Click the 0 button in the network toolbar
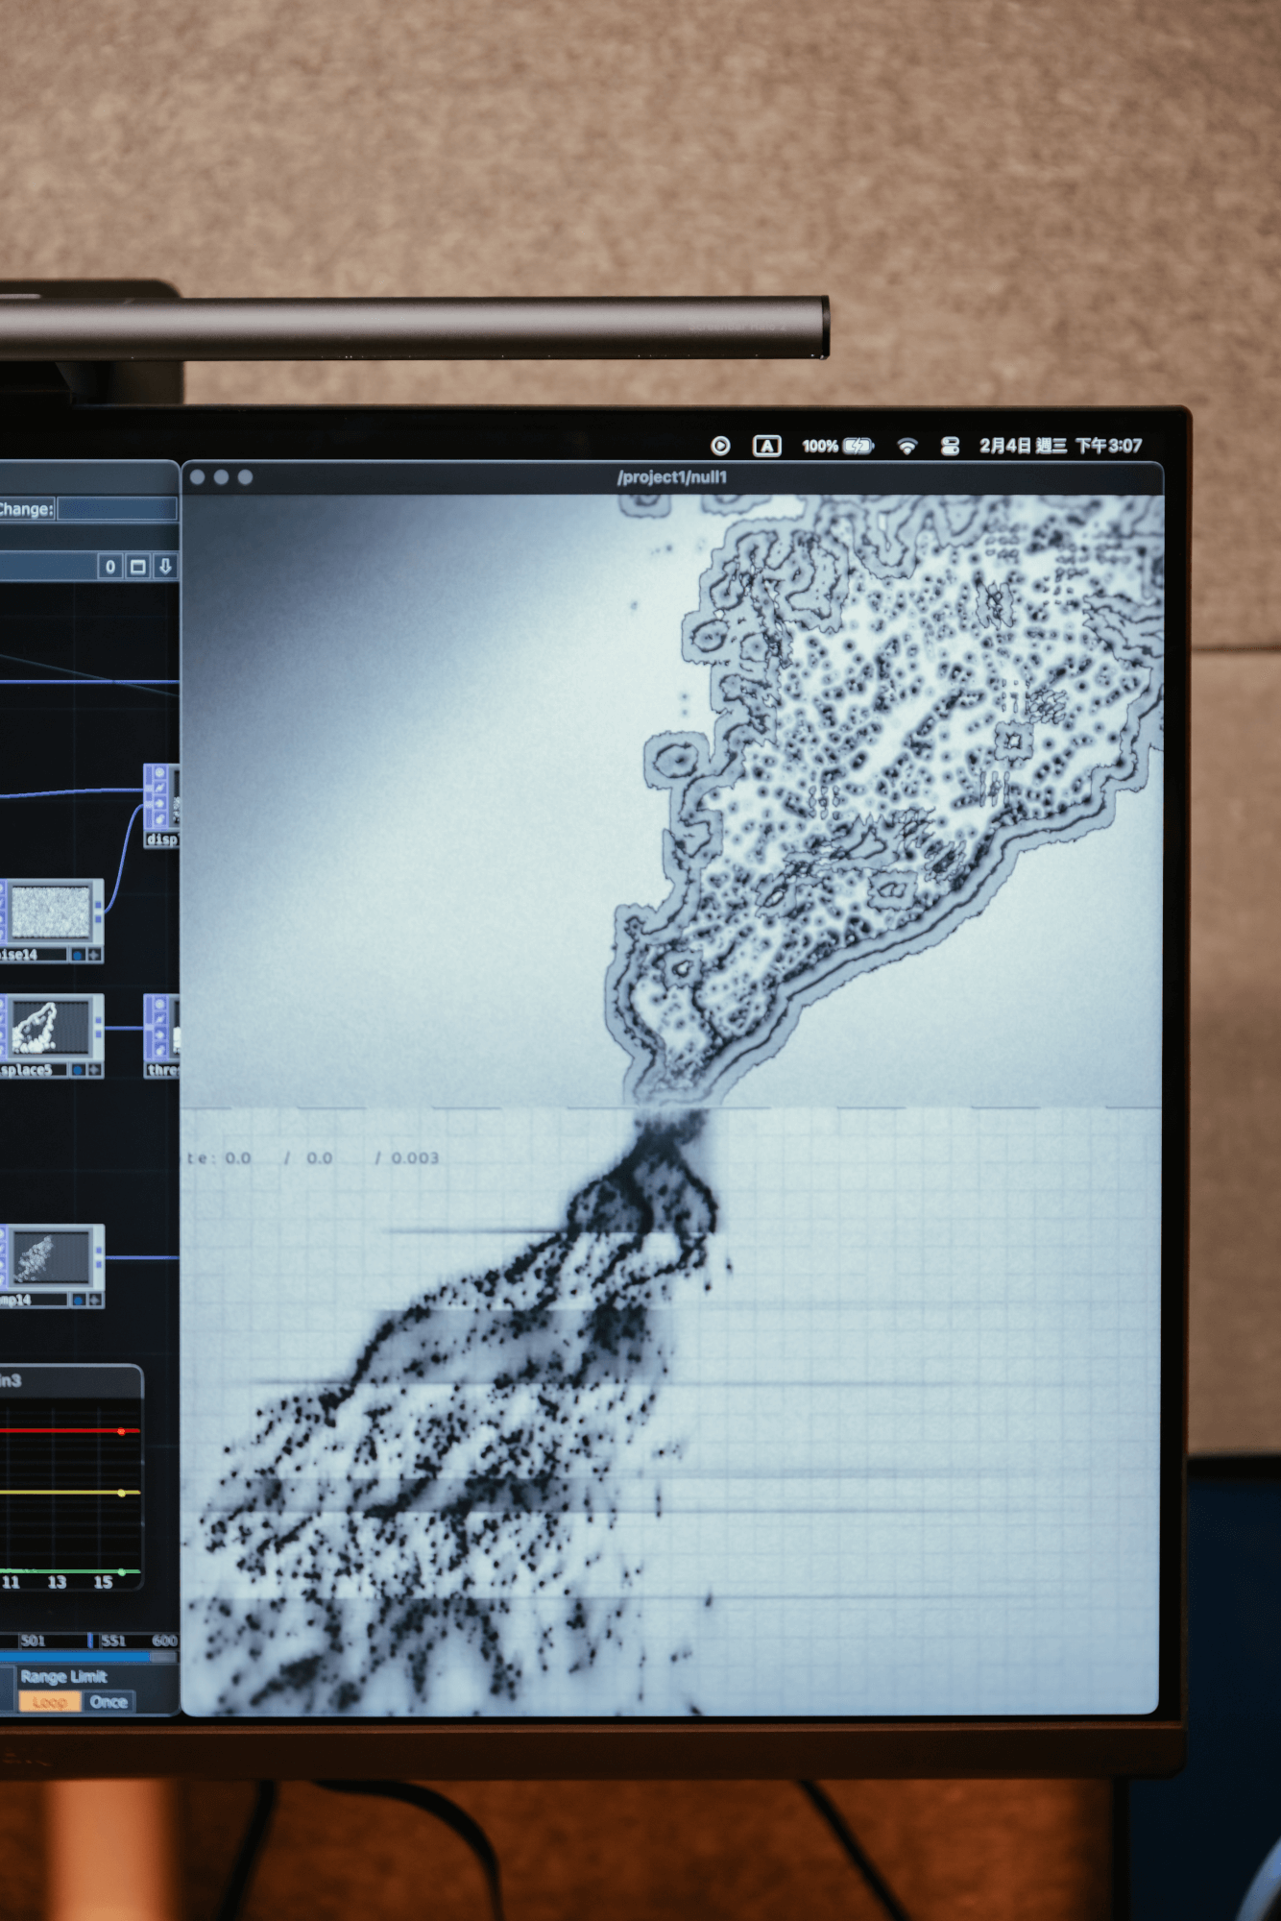 [110, 567]
